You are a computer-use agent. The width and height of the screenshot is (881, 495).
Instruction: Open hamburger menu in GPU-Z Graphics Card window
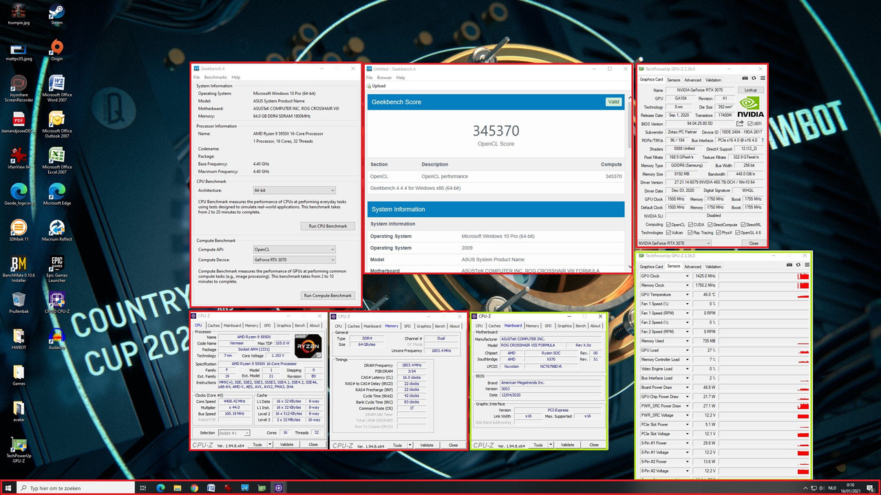tap(762, 79)
